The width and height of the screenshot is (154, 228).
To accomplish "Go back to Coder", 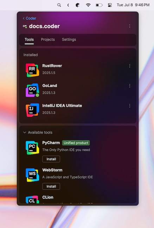I will (30, 18).
